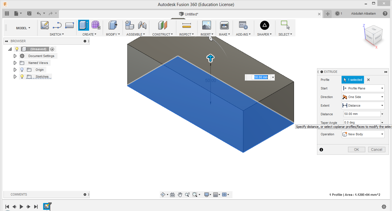Toggle visibility bulb of Unsaved component
392x211 pixels.
17,49
